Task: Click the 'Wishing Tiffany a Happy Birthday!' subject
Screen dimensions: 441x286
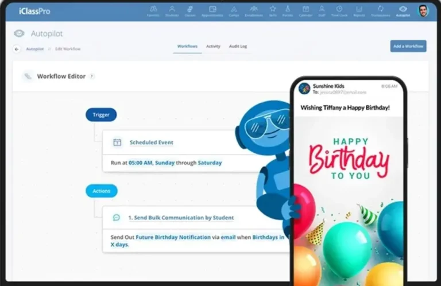Action: pyautogui.click(x=345, y=108)
